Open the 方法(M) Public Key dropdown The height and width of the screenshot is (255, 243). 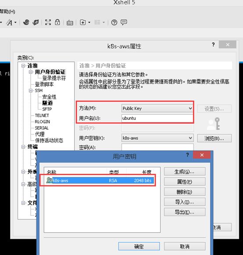(x=157, y=108)
